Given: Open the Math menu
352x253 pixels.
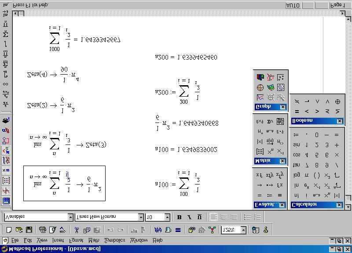Looking at the screenshot, I should coord(94,240).
